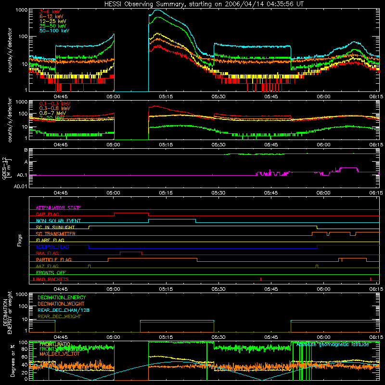385x385 pixels.
Task: Select the 'SAA_FLAG' flag label
Action: click(x=47, y=253)
